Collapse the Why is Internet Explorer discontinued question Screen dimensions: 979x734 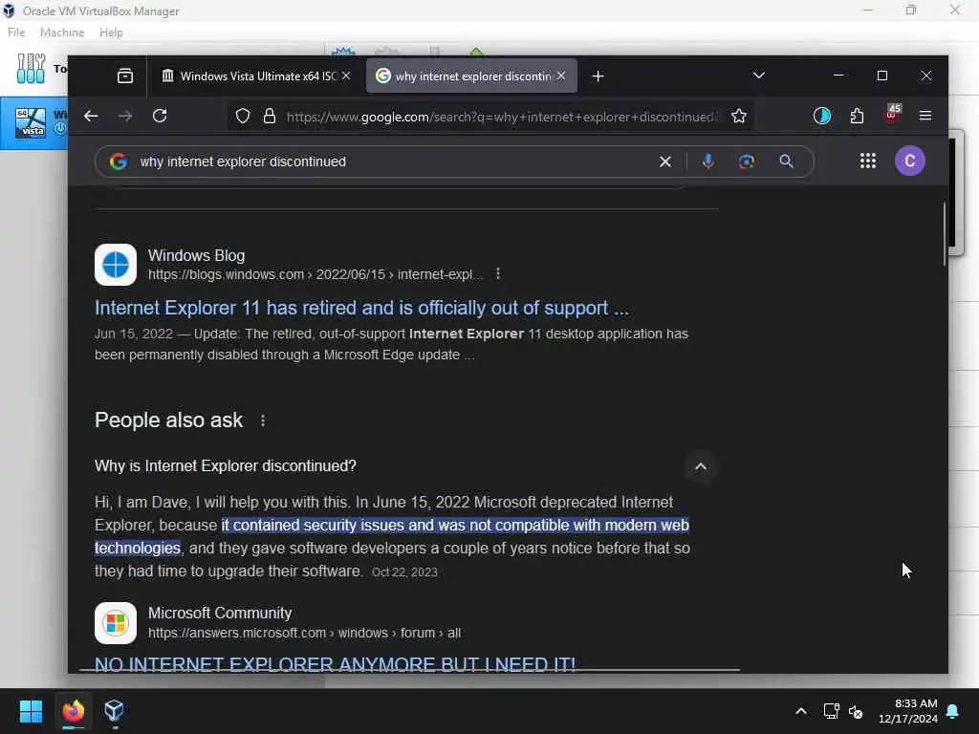pos(701,466)
